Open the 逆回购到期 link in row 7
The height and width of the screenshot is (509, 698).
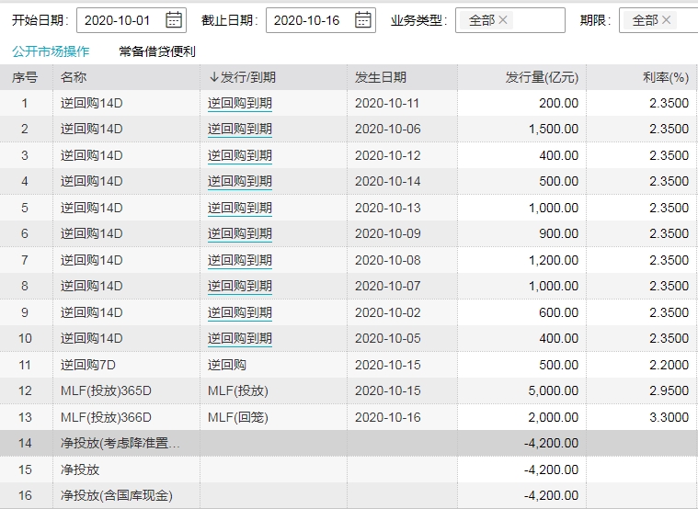click(x=240, y=260)
